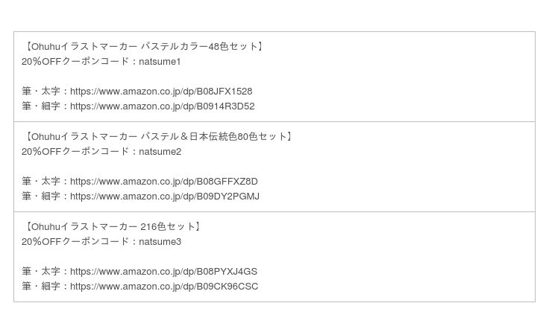Click the 筆・太字 label in the 48色 section
The image size is (552, 332).
click(x=41, y=92)
